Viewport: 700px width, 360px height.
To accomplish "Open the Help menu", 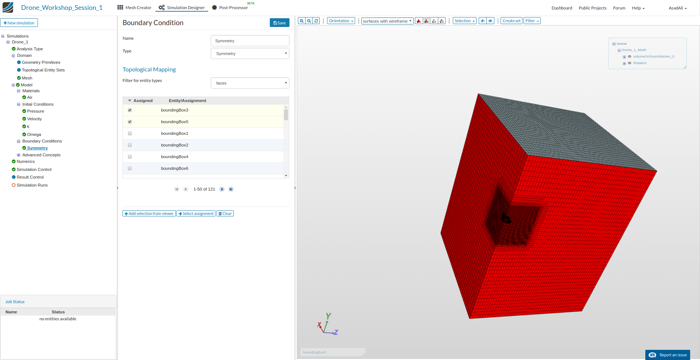I will coord(638,8).
